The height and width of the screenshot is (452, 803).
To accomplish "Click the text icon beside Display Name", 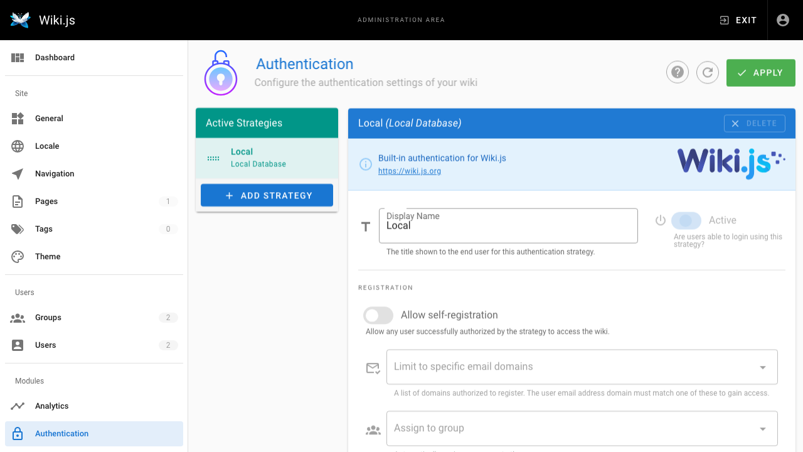I will coord(366,227).
